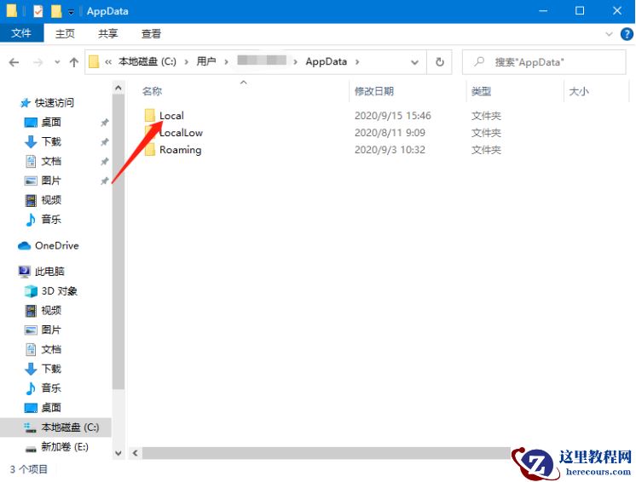Select the LocalLow folder

point(181,133)
